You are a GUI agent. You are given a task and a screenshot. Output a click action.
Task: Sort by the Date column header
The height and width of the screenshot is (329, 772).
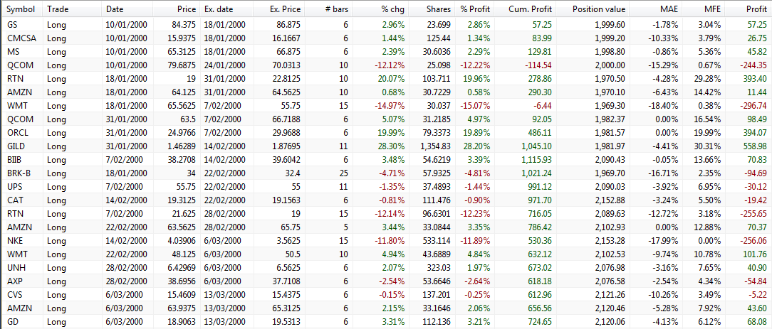coord(126,9)
